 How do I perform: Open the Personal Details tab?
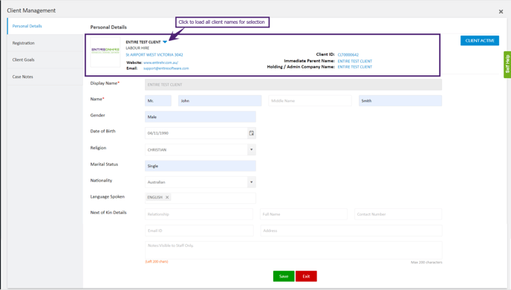(45, 26)
